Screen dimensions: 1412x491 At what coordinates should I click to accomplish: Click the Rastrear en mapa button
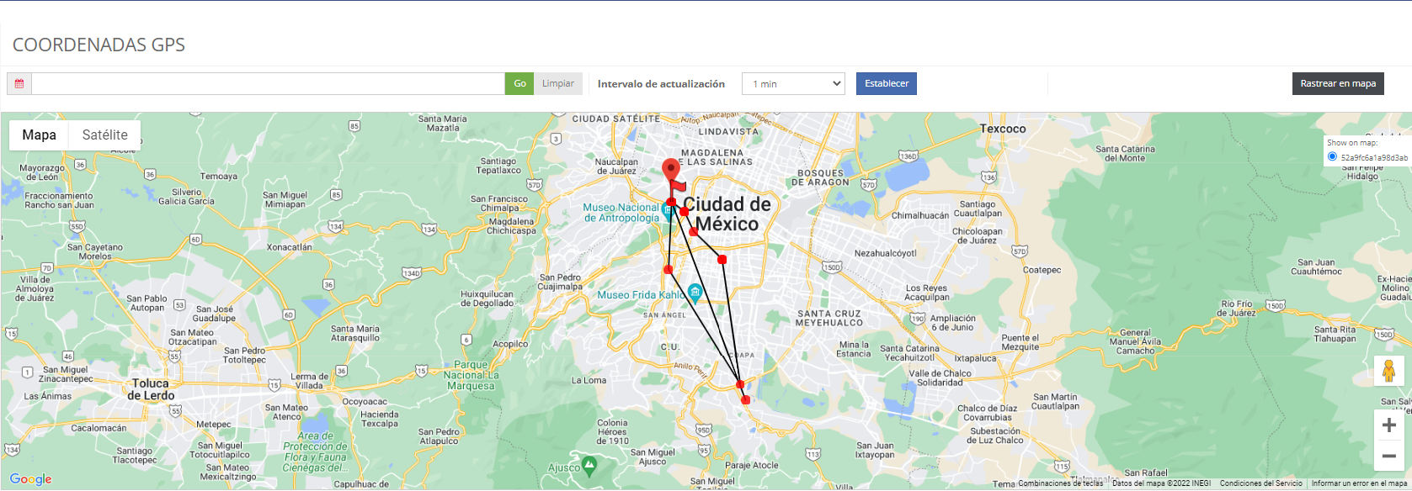(1337, 84)
